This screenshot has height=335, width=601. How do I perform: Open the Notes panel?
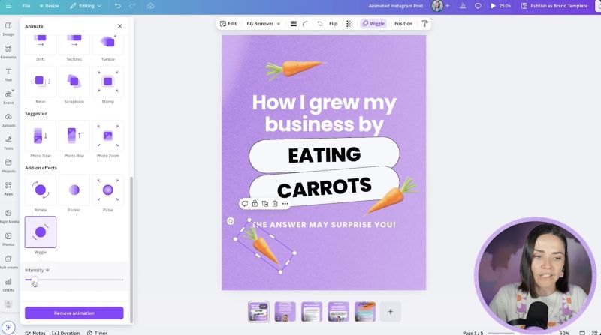[35, 333]
